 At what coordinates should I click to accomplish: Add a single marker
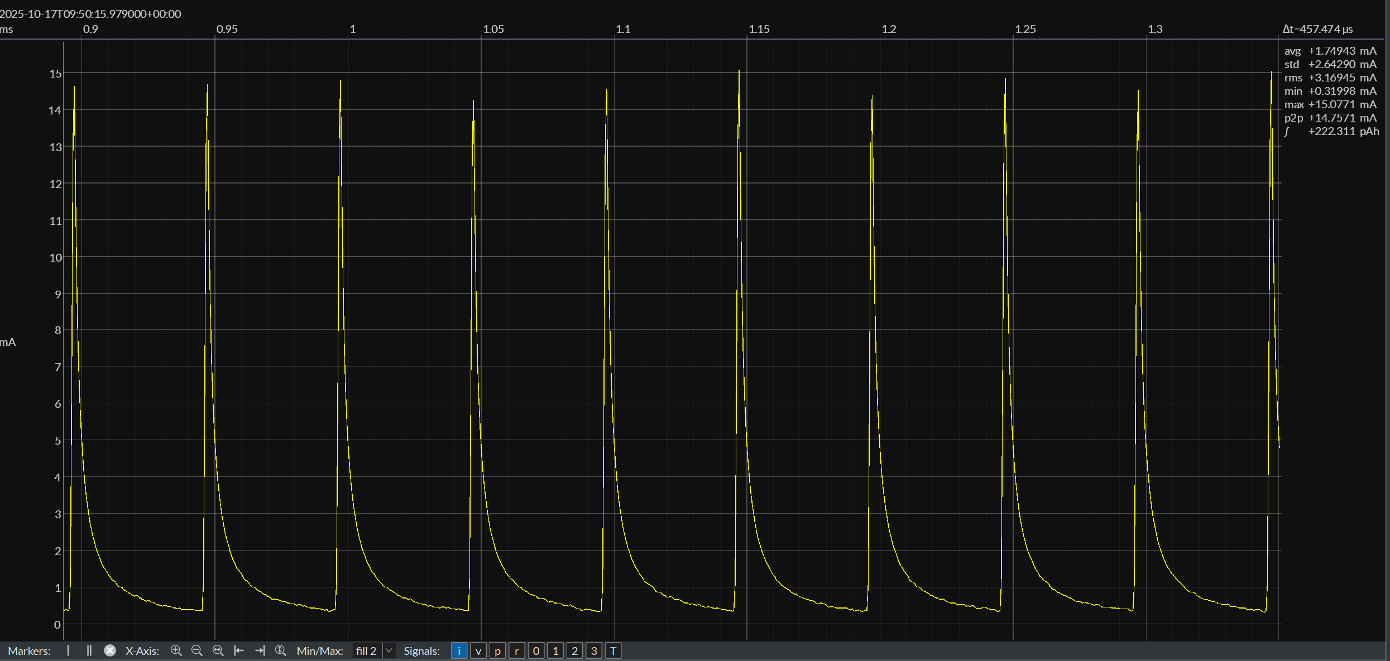(68, 650)
